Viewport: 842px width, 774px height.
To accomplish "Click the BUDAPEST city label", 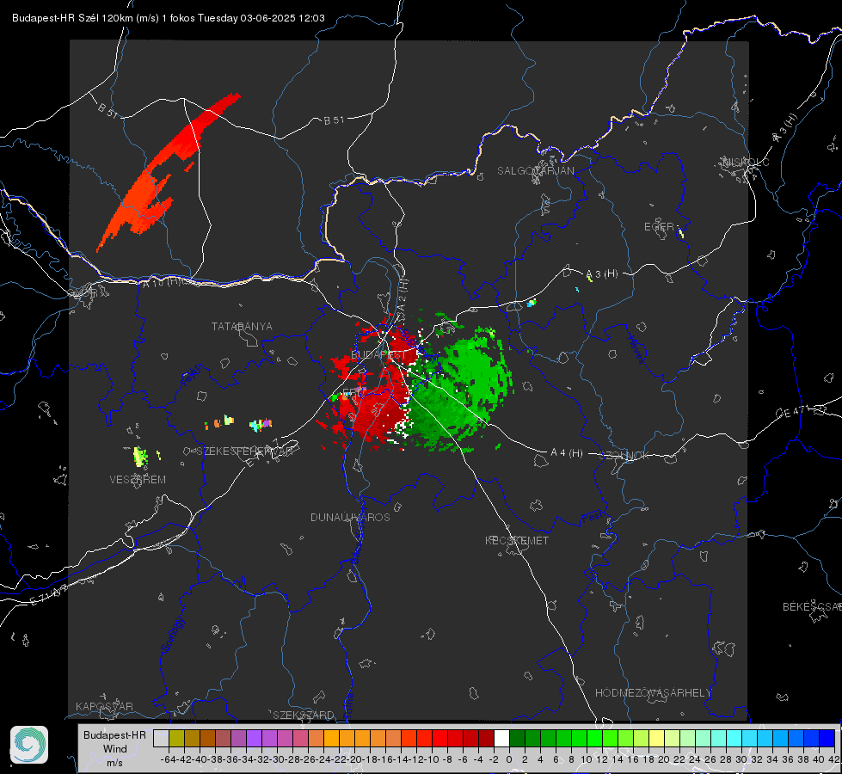I will point(378,355).
